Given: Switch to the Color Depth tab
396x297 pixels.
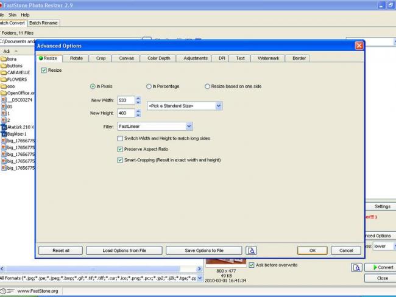Looking at the screenshot, I should click(158, 58).
